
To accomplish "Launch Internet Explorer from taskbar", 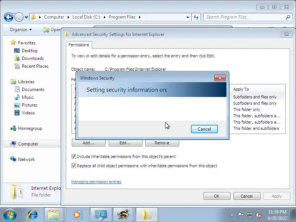I will coord(32,215).
